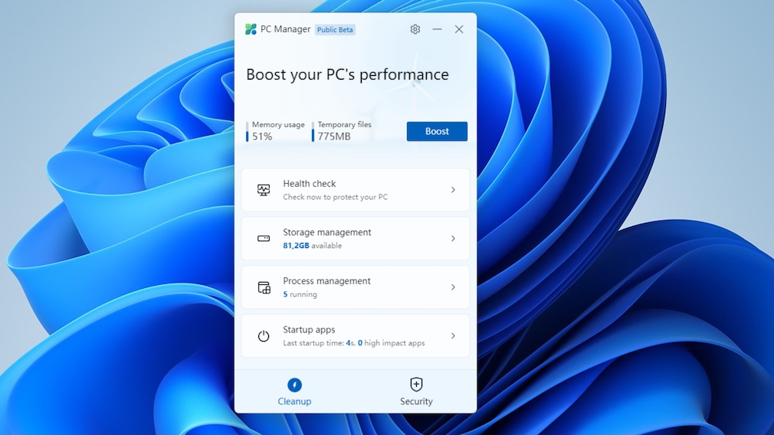Open Startup apps via its chevron
Viewport: 774px width, 435px height.
(453, 335)
